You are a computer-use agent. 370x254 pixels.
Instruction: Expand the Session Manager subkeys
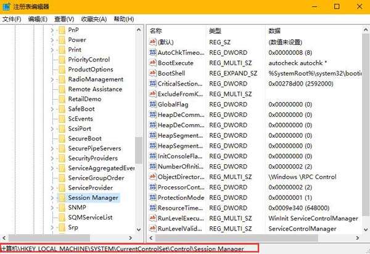point(52,198)
